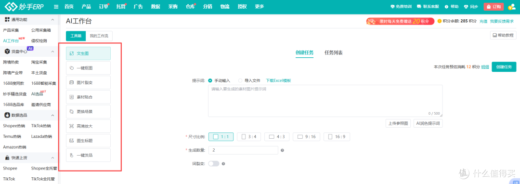Open the 创建任务 tab
This screenshot has width=520, height=184.
click(x=304, y=53)
